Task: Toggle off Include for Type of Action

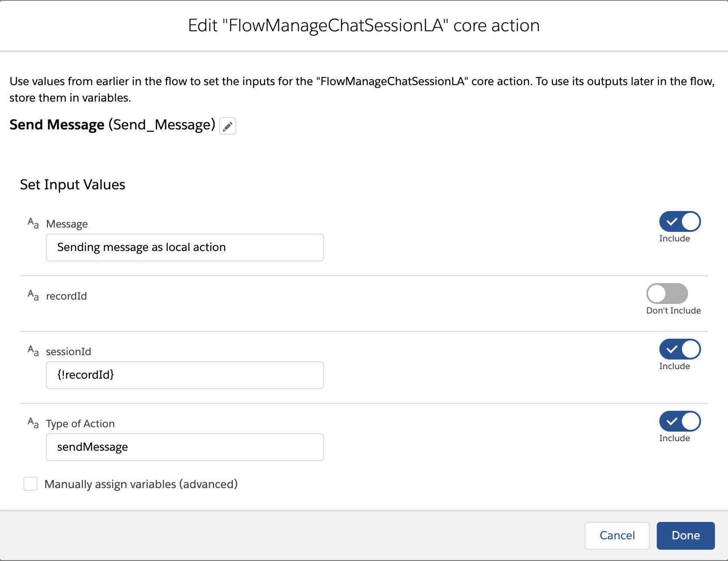Action: coord(679,421)
